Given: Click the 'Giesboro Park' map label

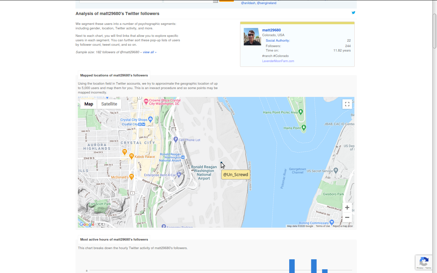Looking at the screenshot, I should coord(334,194).
